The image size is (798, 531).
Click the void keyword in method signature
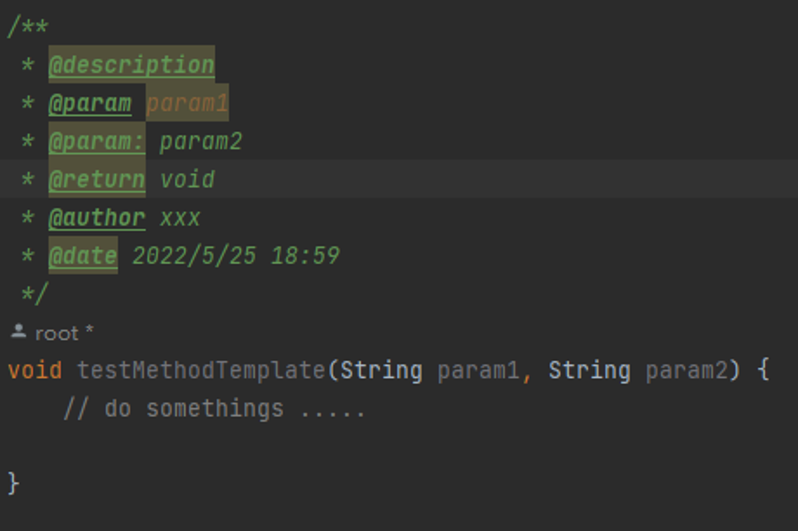[x=35, y=370]
